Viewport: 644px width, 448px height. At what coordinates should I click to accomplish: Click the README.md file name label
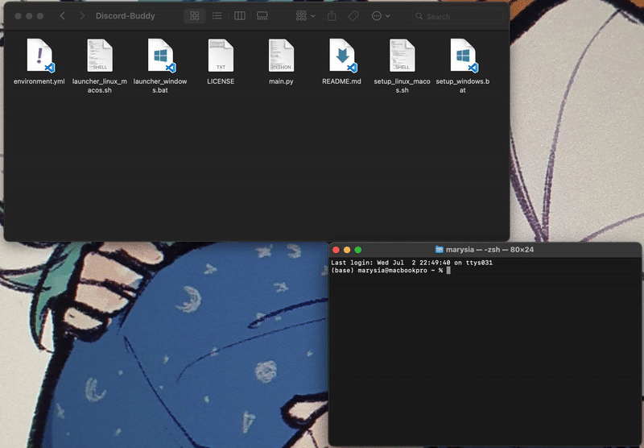341,81
